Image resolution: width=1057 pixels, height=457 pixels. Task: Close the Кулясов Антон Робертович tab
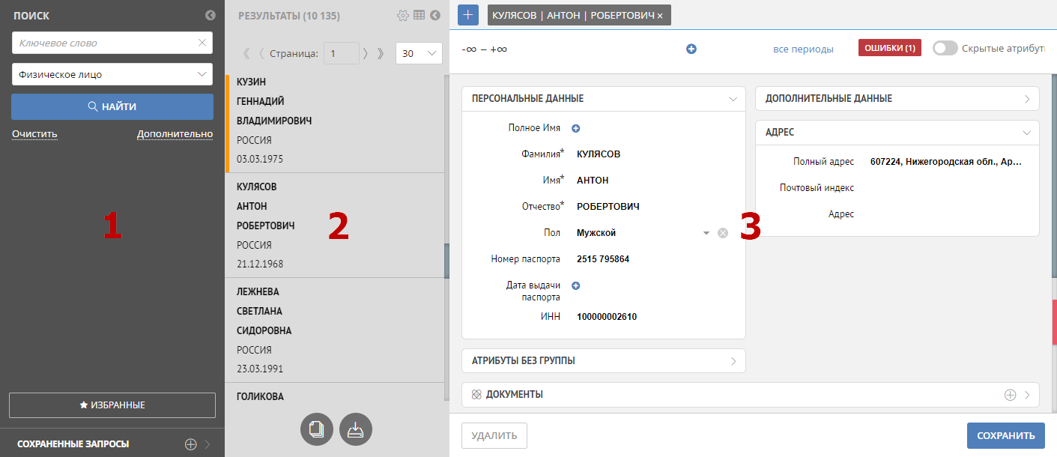(660, 16)
